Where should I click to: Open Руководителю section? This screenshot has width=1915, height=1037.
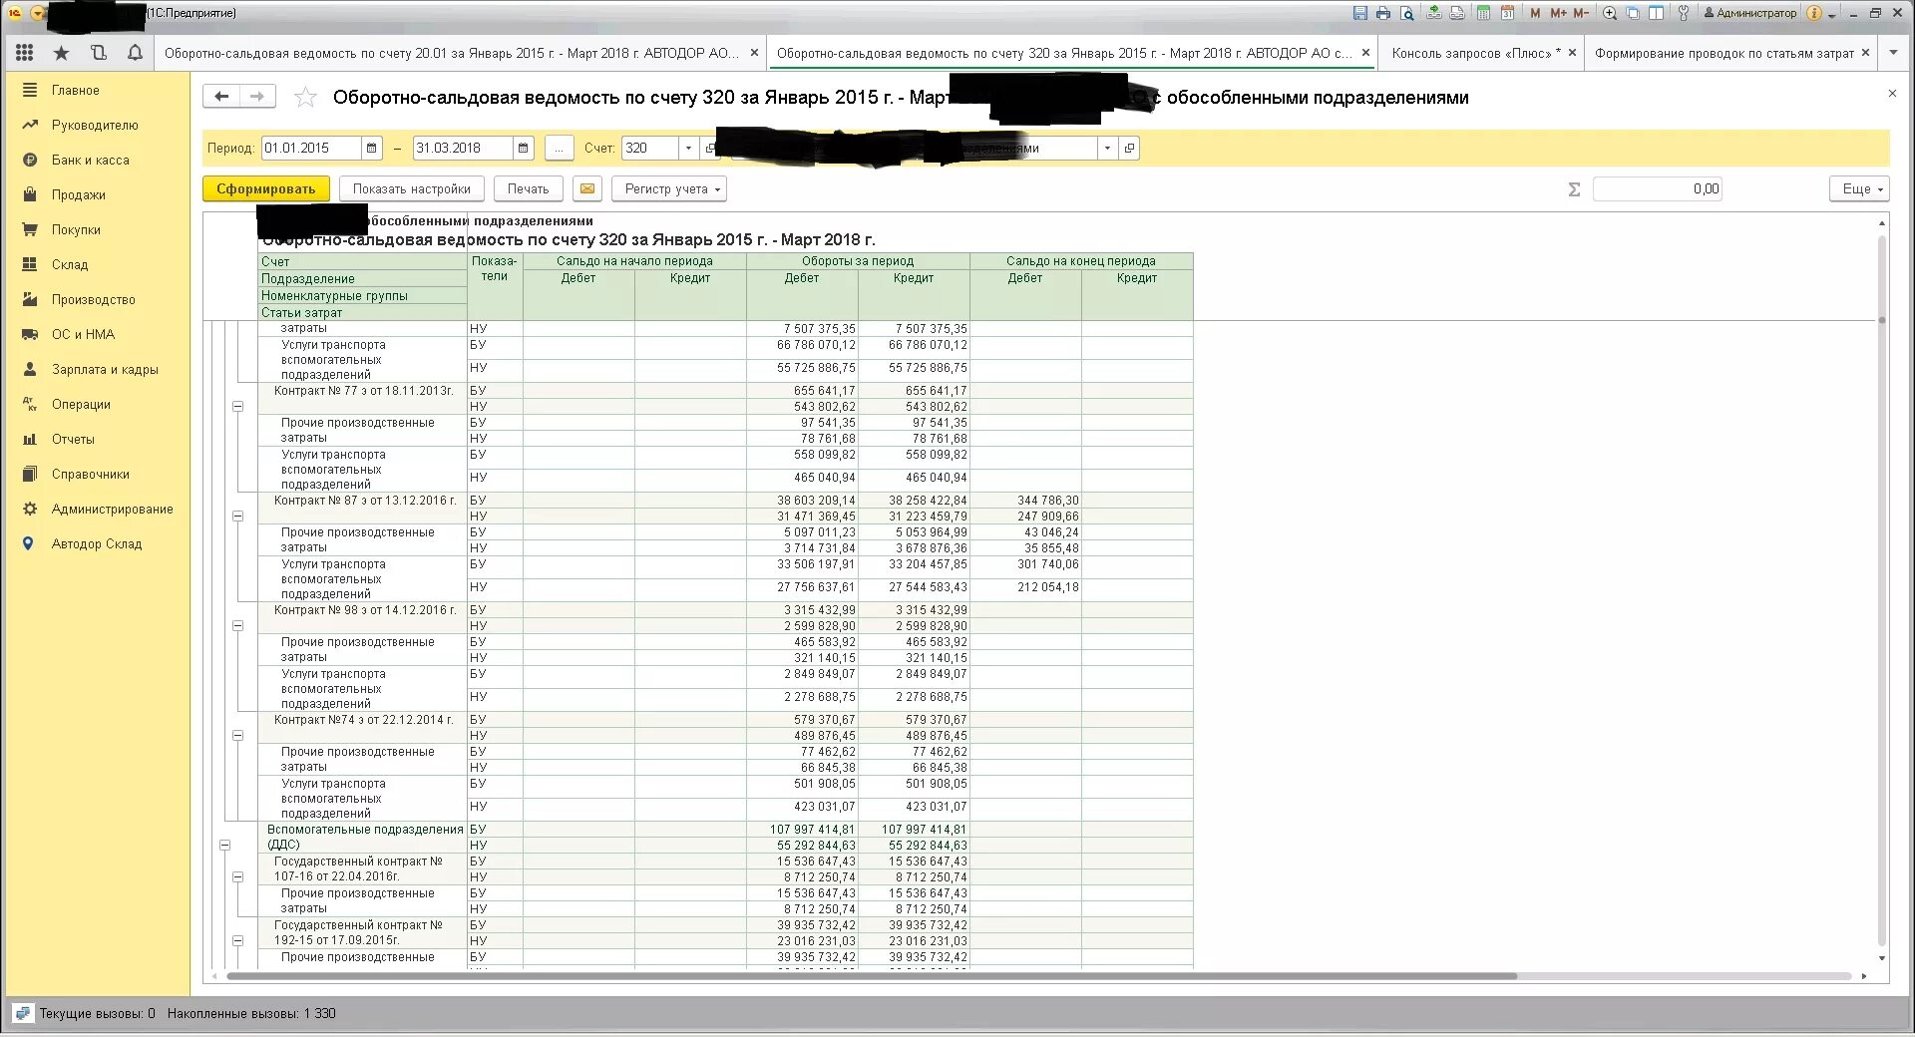tap(95, 125)
